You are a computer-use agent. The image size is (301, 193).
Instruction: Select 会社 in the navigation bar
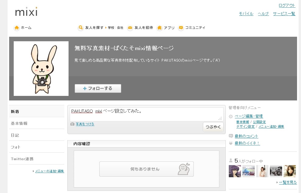[120, 28]
